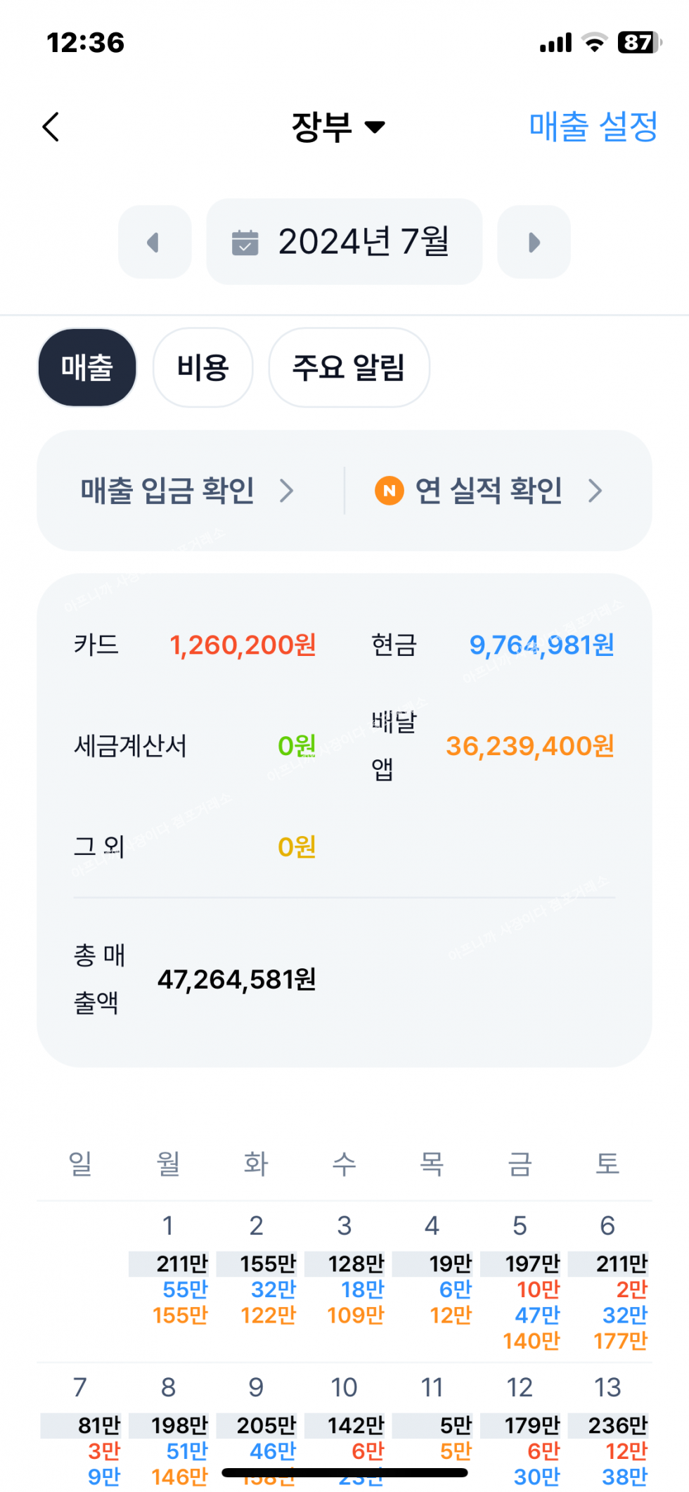Viewport: 689px width, 1492px height.
Task: Switch to the 비용 tab
Action: point(202,368)
